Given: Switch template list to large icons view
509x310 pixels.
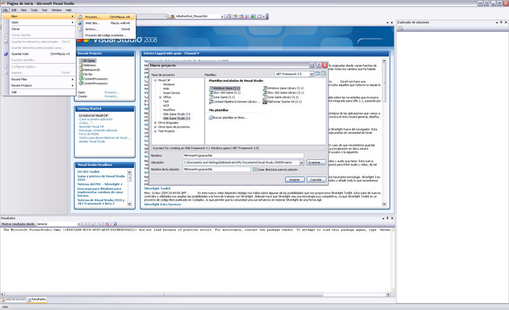Looking at the screenshot, I should [x=317, y=74].
